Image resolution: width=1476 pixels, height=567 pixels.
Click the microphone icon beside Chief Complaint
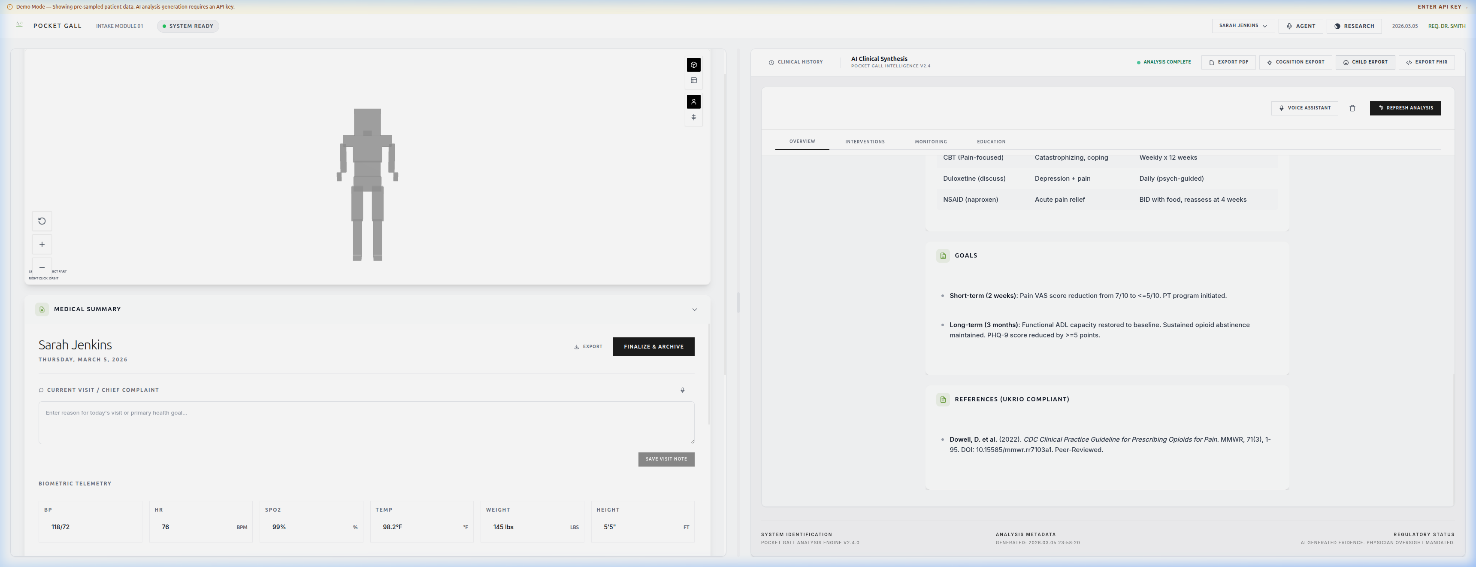click(x=682, y=391)
